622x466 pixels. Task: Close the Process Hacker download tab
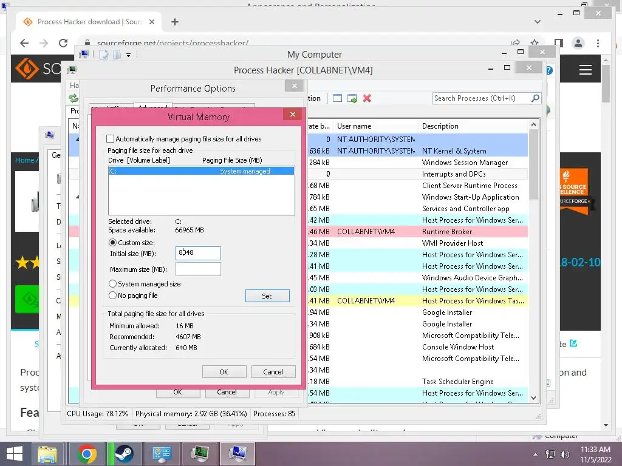pos(151,22)
